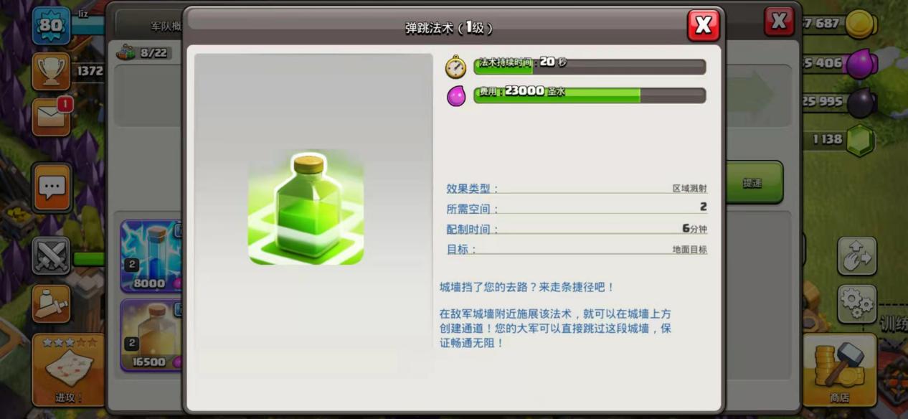Viewport: 908px width, 419px height.
Task: Tap the Attack map button
Action: [x=68, y=369]
